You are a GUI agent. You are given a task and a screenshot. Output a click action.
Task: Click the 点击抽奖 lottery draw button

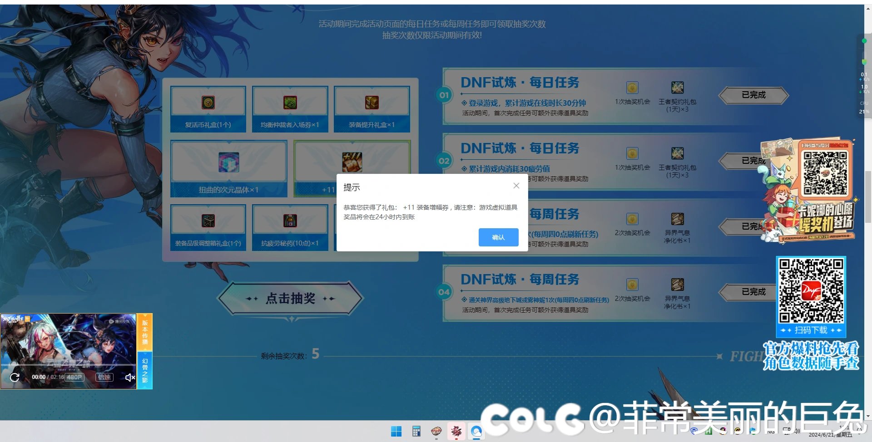(x=291, y=299)
